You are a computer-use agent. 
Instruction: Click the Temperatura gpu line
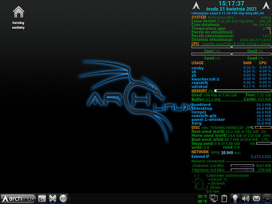pyautogui.click(x=231, y=29)
